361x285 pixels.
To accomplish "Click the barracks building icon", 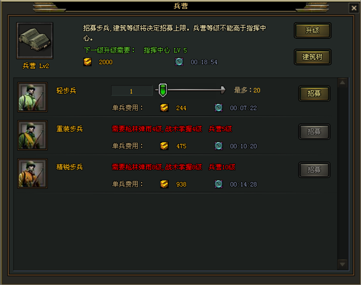I will point(34,40).
